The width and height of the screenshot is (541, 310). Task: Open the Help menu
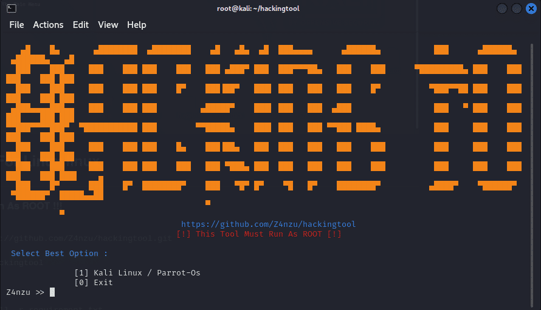click(137, 25)
